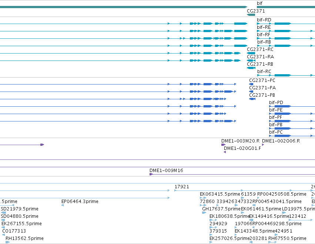Select the bif-PD protein label

coord(276,103)
